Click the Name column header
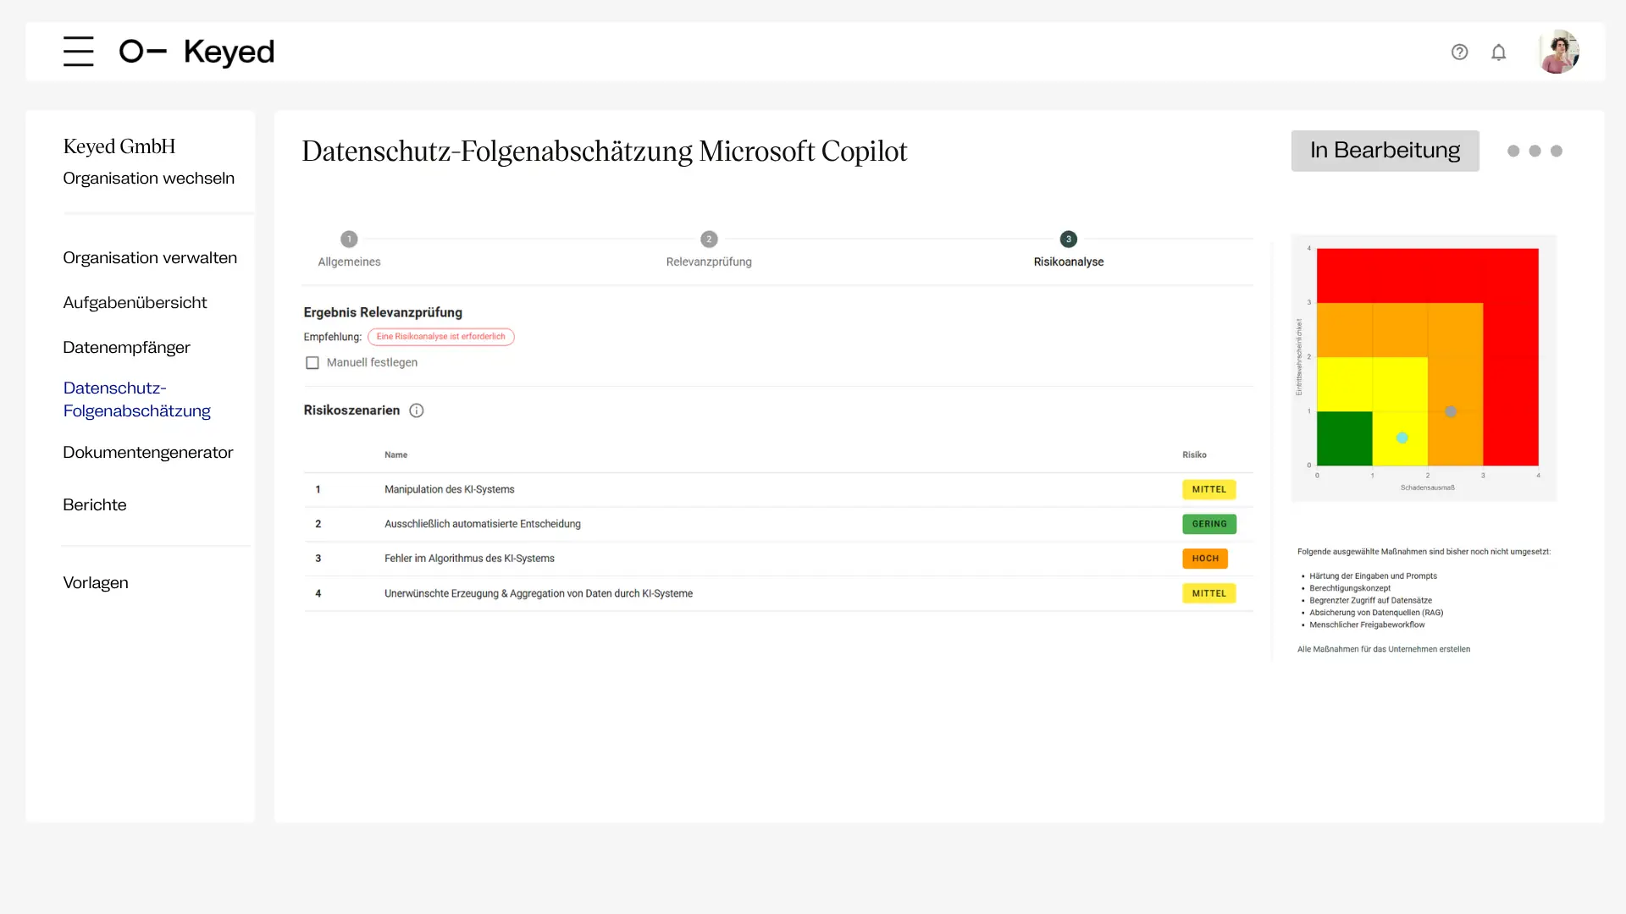Image resolution: width=1626 pixels, height=914 pixels. [x=395, y=455]
